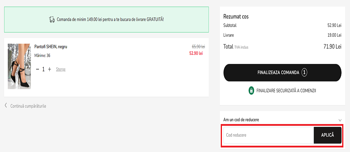The height and width of the screenshot is (152, 350).
Task: Click the discounted price 52.90 lei
Action: point(196,53)
